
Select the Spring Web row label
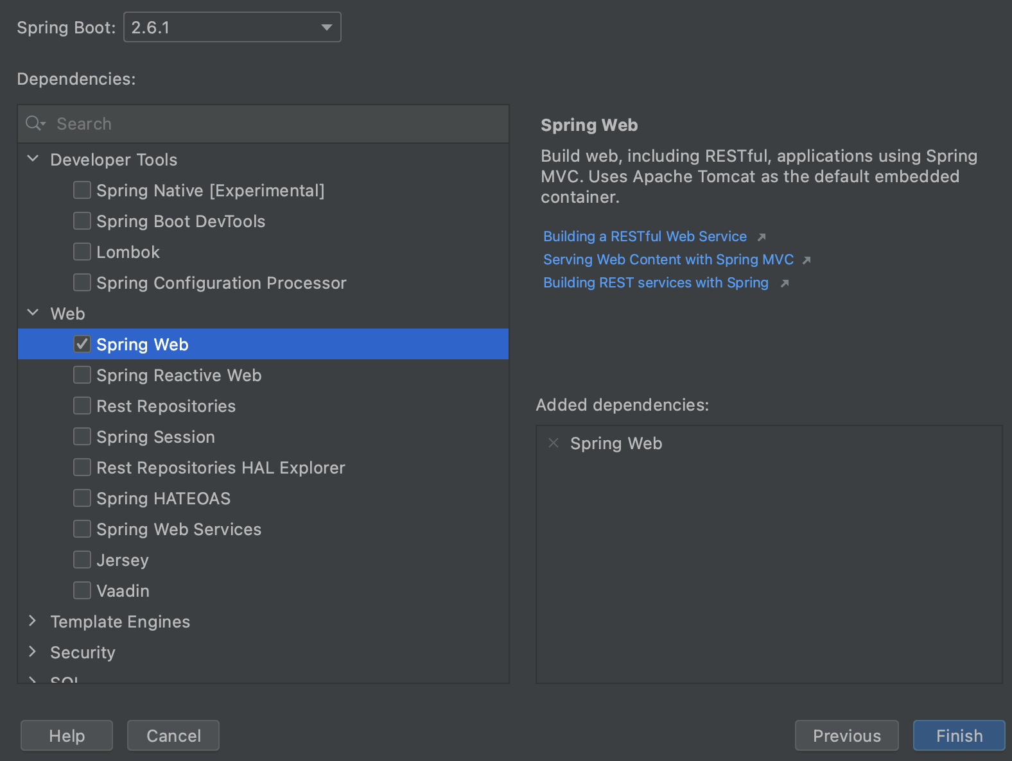click(143, 345)
